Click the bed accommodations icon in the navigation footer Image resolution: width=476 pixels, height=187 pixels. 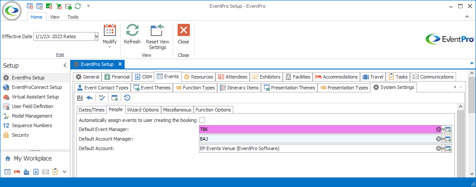(x=17, y=172)
